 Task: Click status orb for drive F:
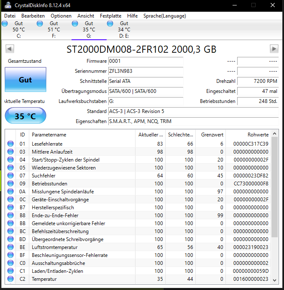click(x=40, y=23)
